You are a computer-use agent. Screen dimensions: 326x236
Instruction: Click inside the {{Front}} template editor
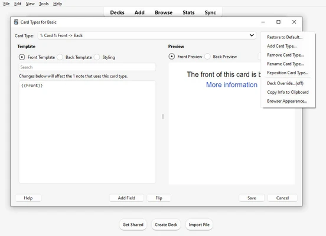[x=87, y=132]
